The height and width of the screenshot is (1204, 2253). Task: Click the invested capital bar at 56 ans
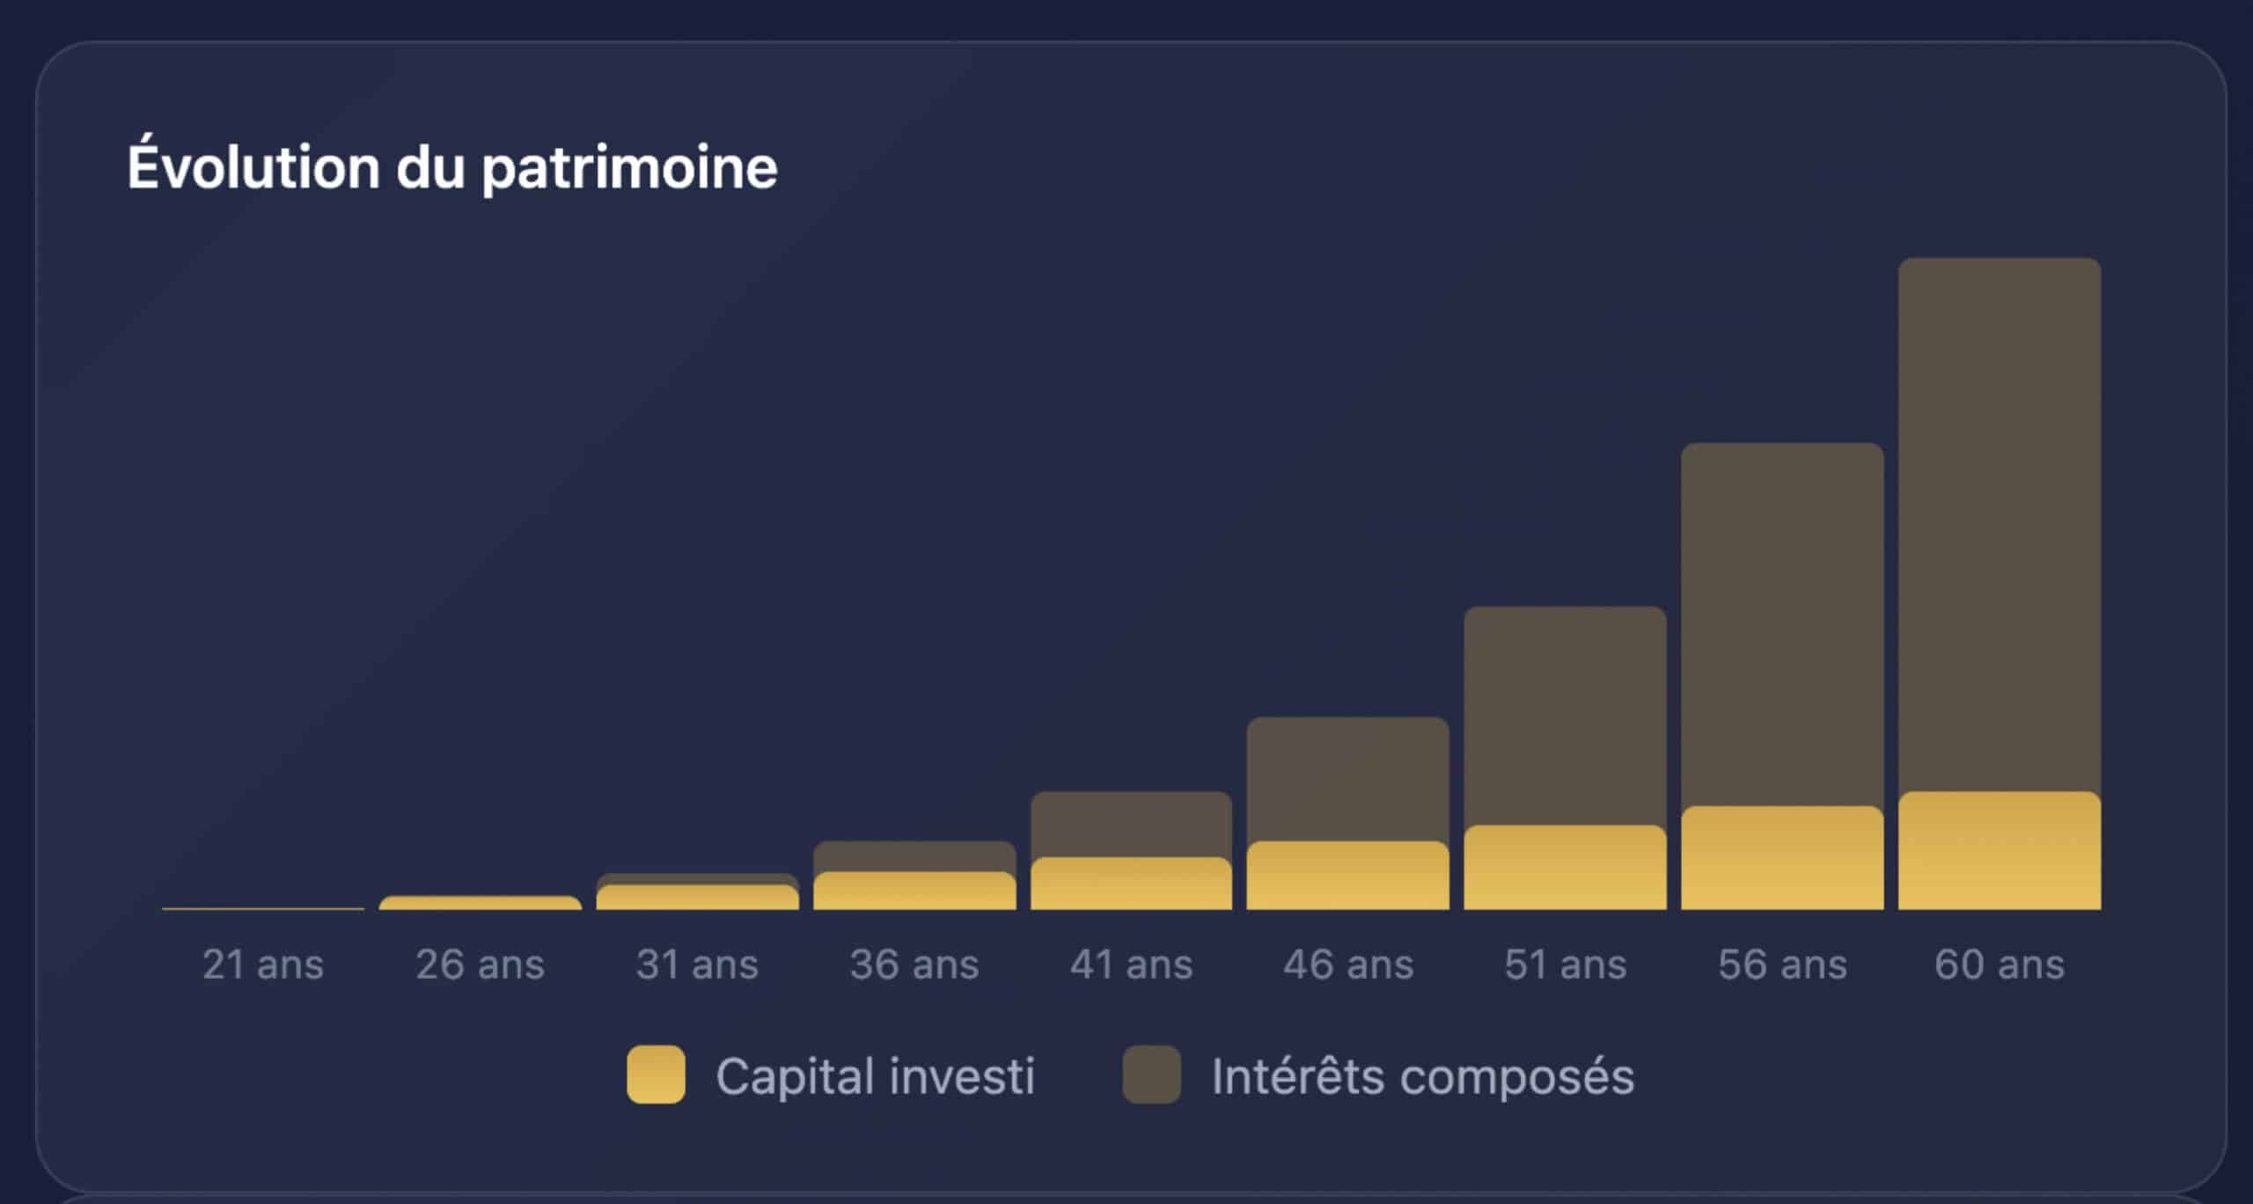pos(1782,858)
